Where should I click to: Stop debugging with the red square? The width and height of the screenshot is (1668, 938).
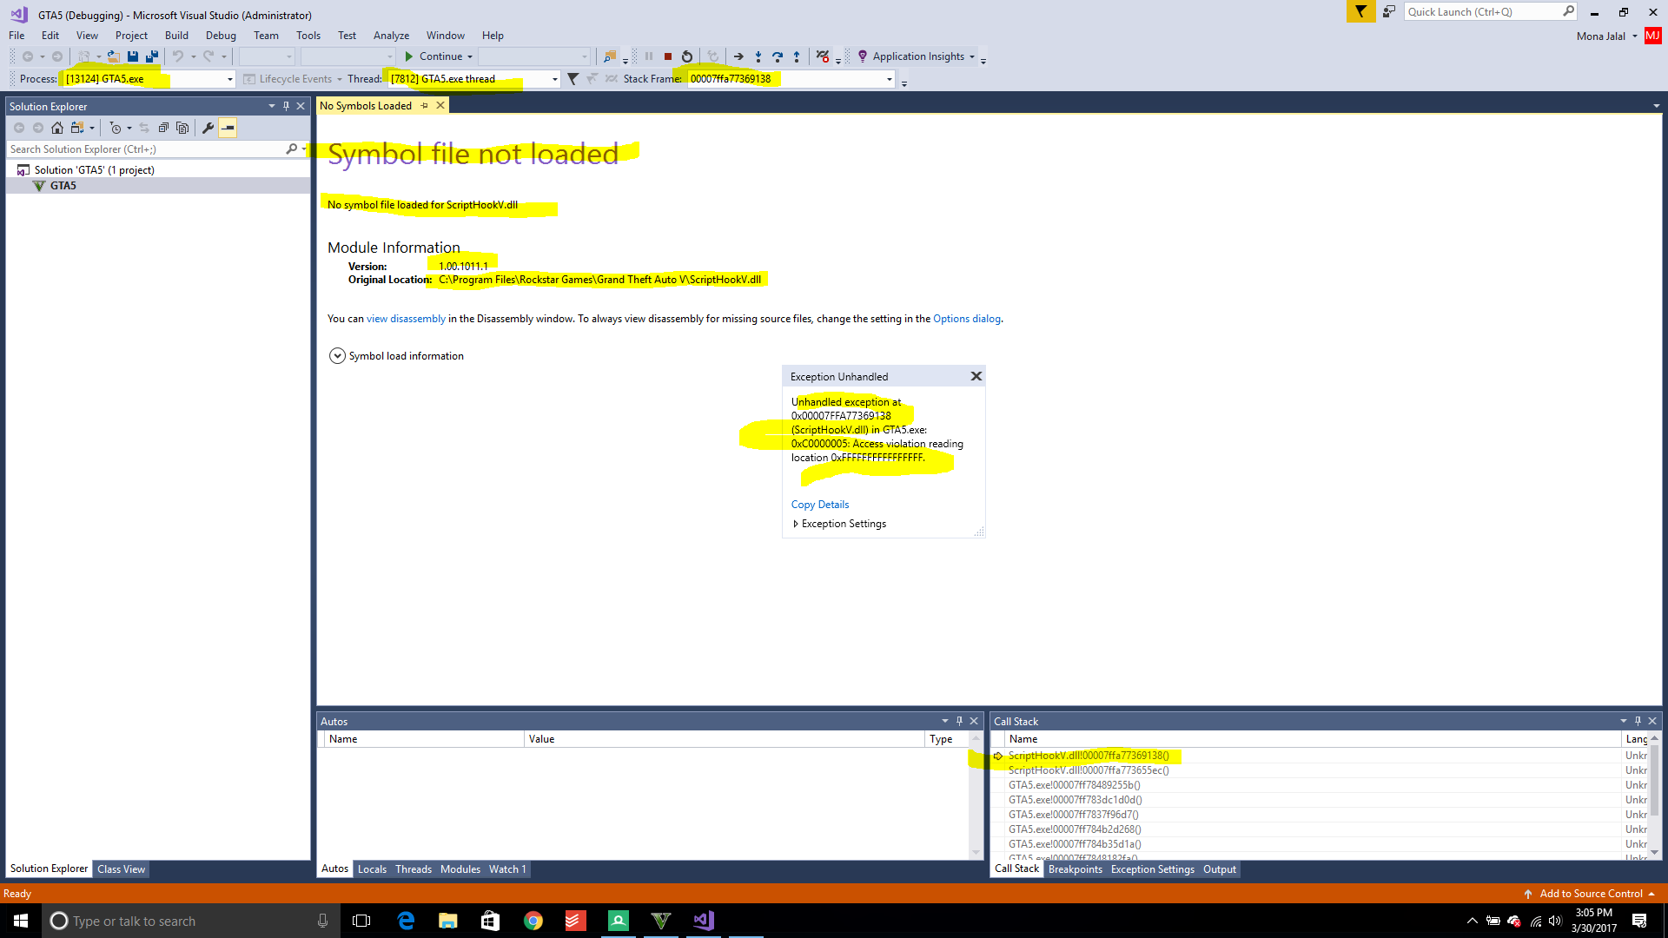tap(668, 56)
